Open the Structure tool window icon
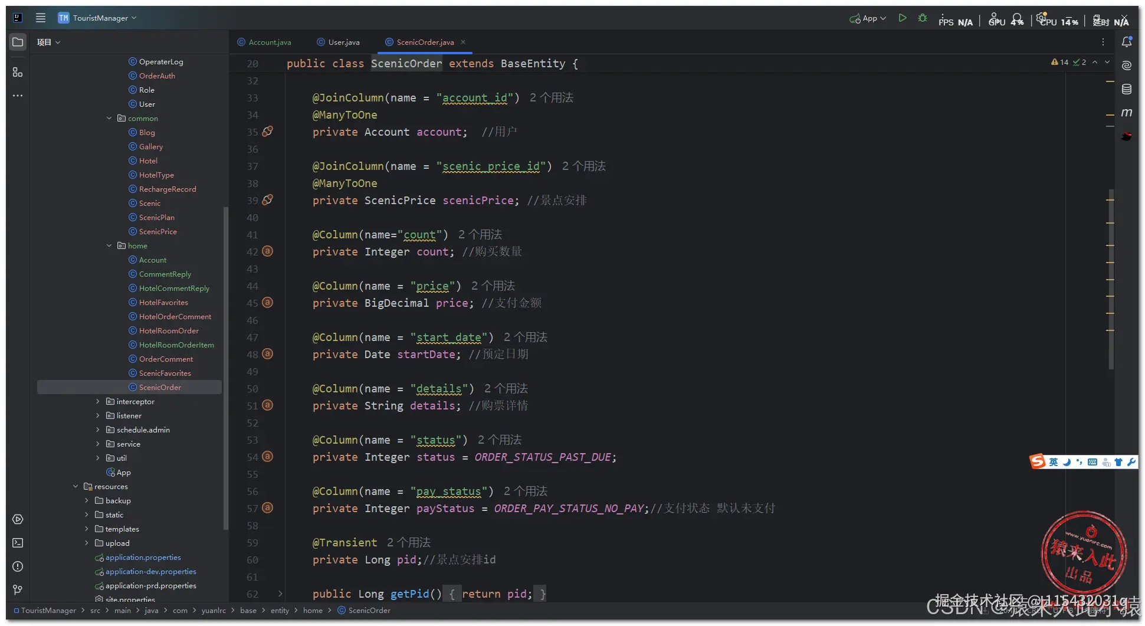This screenshot has width=1145, height=626. pos(18,72)
